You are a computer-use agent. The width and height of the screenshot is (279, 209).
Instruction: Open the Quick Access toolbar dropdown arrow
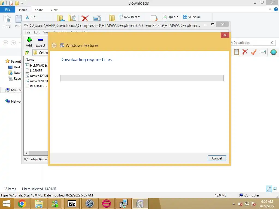click(22, 3)
